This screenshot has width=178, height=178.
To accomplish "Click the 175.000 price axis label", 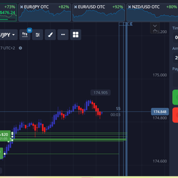I will pyautogui.click(x=160, y=75).
